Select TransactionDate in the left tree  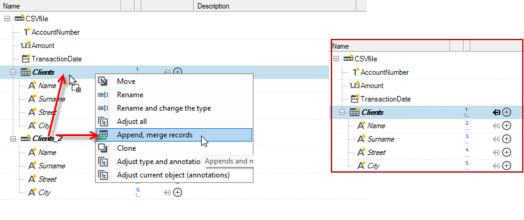(x=57, y=59)
